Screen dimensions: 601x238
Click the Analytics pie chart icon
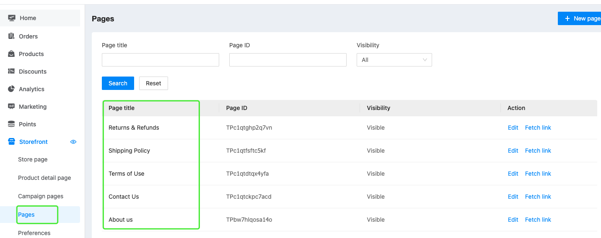pyautogui.click(x=12, y=89)
